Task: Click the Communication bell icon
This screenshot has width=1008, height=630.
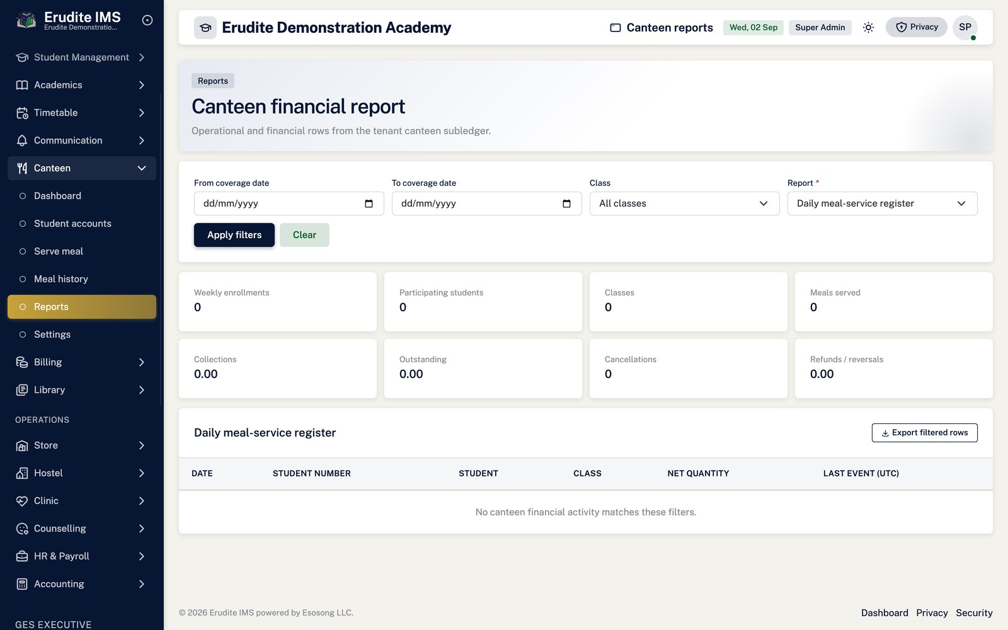Action: tap(22, 140)
